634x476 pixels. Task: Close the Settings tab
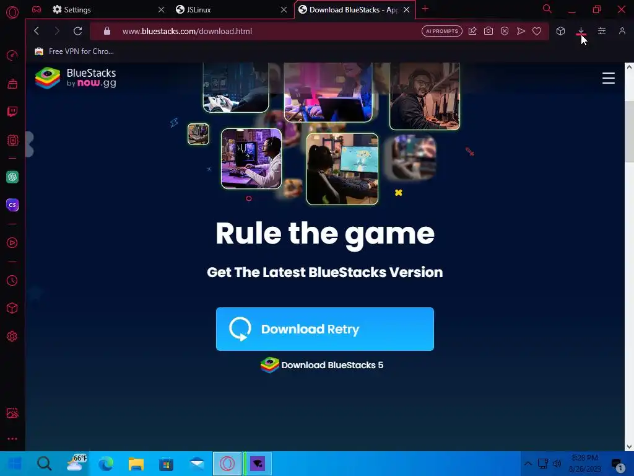click(162, 10)
